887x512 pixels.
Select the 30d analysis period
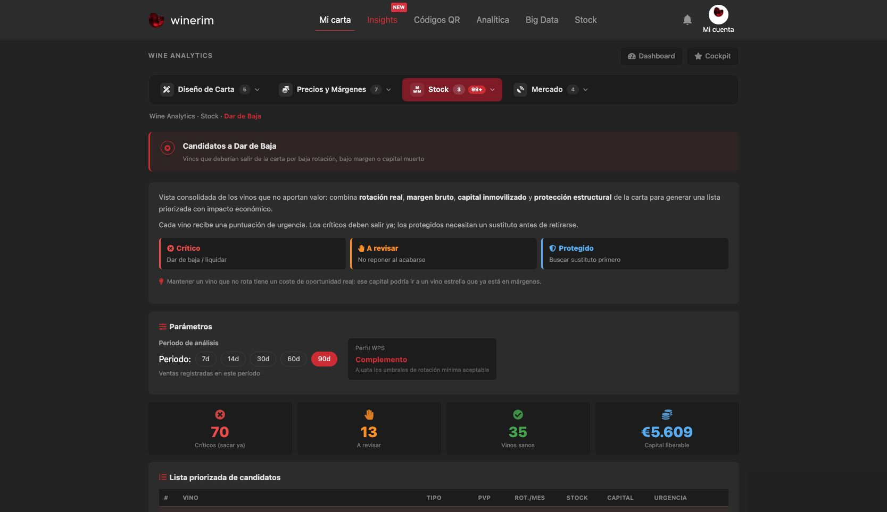pos(263,359)
